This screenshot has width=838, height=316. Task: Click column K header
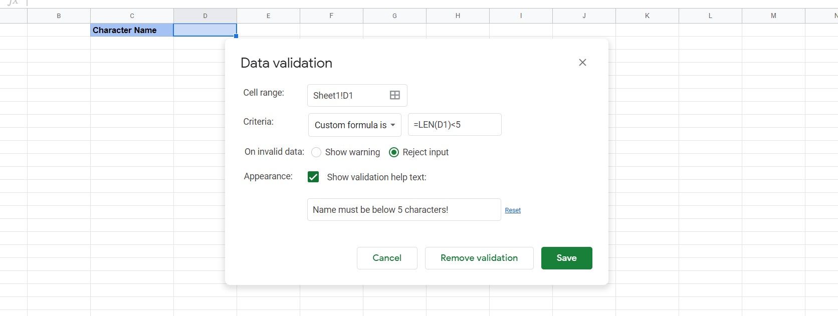(x=647, y=16)
